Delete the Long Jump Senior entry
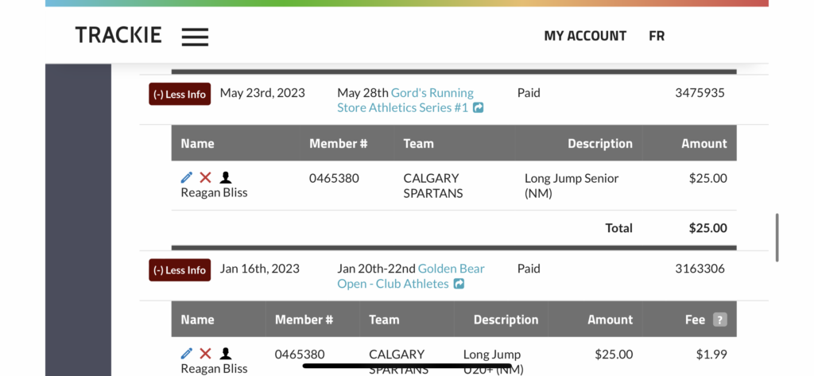814x376 pixels. point(206,177)
